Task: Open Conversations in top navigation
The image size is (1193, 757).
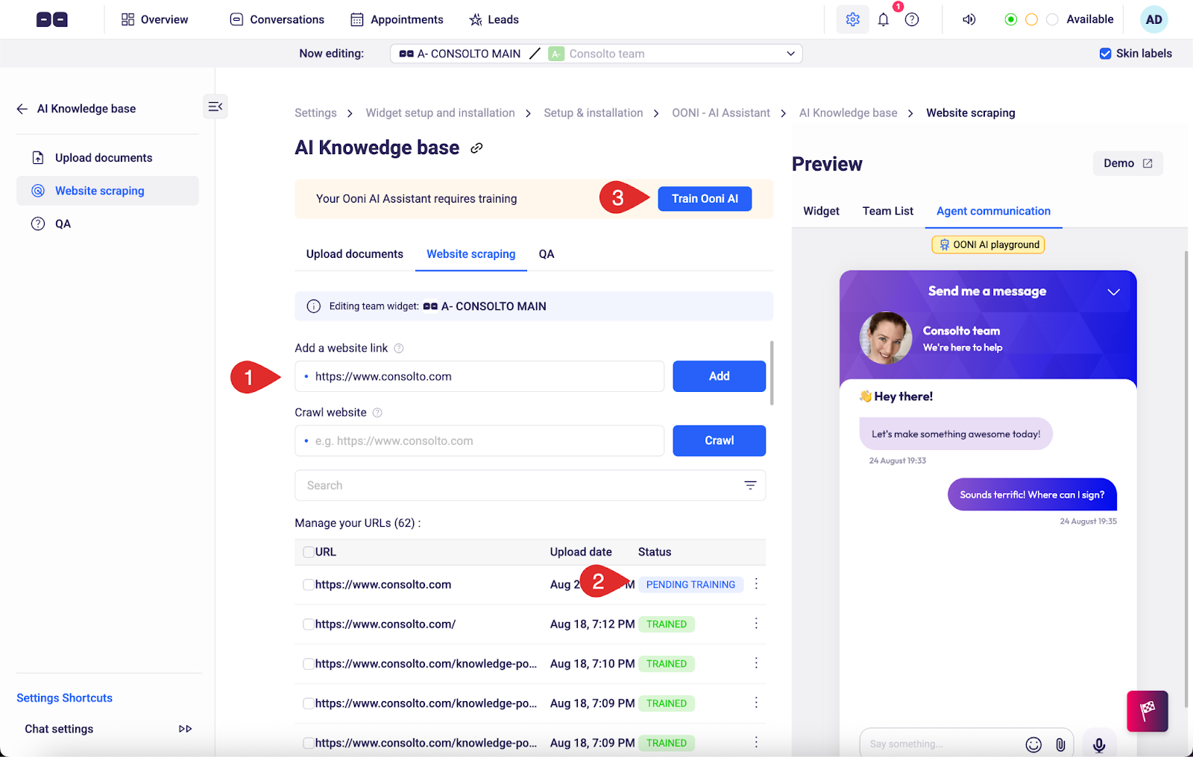Action: (x=277, y=19)
